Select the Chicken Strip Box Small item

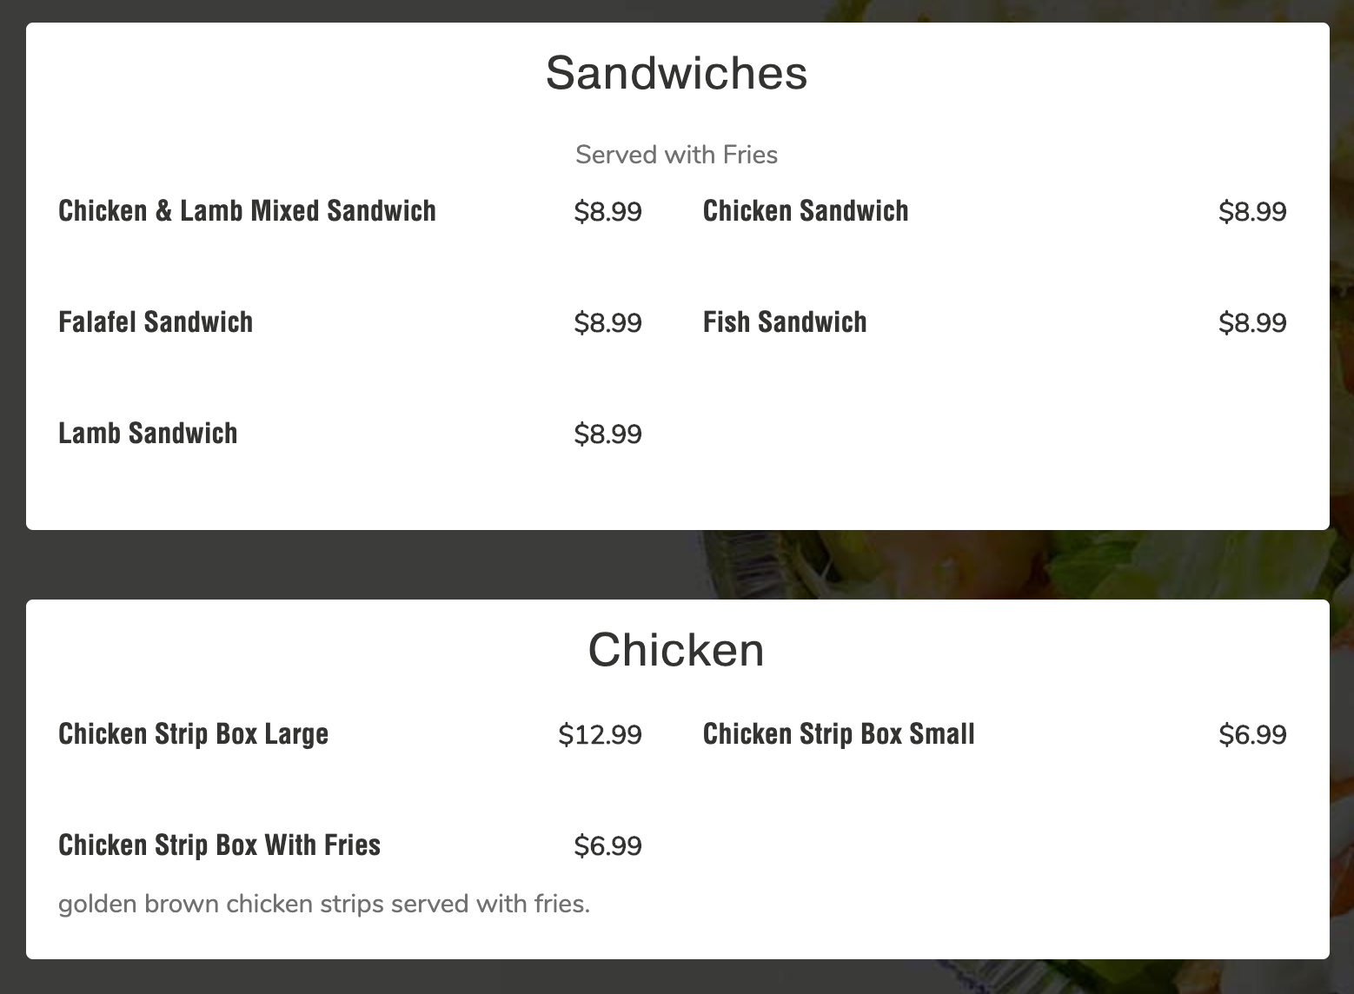click(838, 734)
